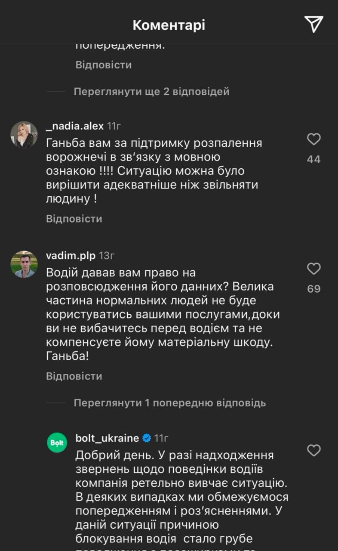Viewport: 338px width, 551px height.
Task: Expand "Переглянути 1 попередню відповідь" thread
Action: (169, 403)
